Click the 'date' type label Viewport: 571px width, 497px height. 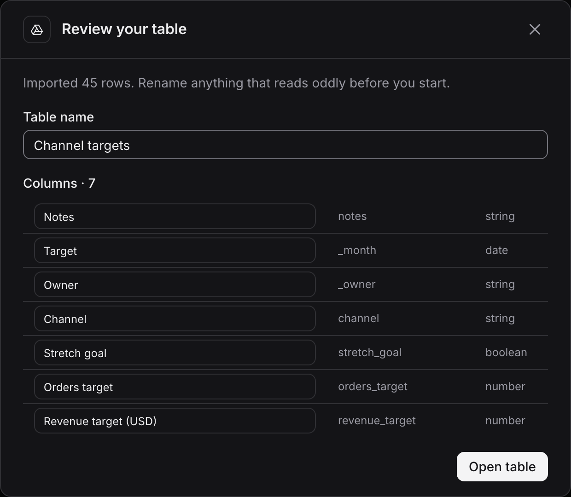(497, 250)
